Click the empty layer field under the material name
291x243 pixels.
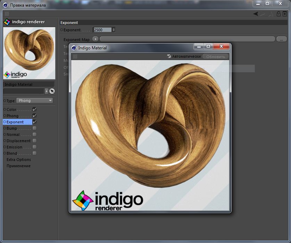24,91
